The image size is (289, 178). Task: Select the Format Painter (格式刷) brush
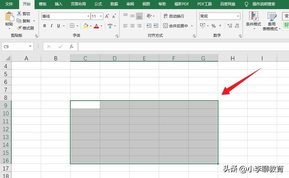pyautogui.click(x=25, y=28)
